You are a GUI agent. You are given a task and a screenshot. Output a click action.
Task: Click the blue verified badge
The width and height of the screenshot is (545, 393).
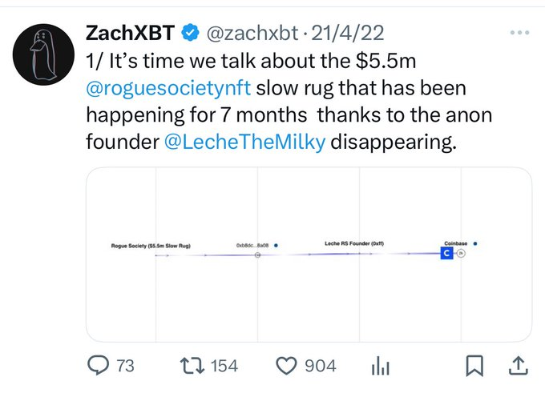[x=191, y=34]
